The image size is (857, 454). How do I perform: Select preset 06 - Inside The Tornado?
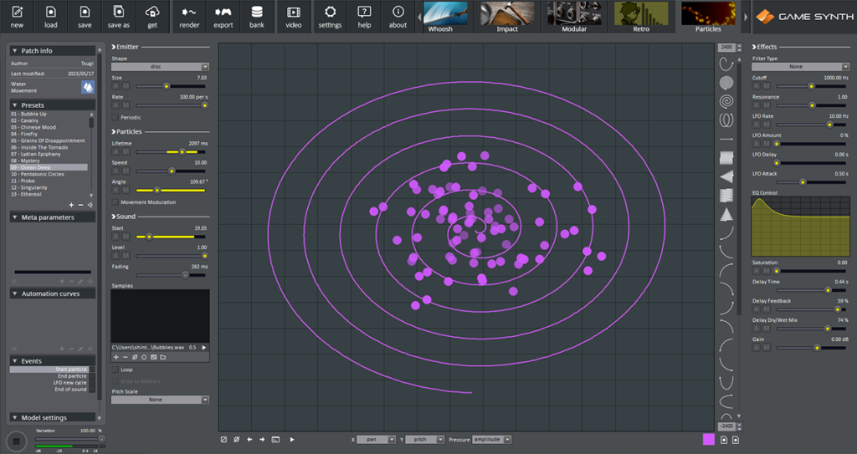(x=49, y=147)
